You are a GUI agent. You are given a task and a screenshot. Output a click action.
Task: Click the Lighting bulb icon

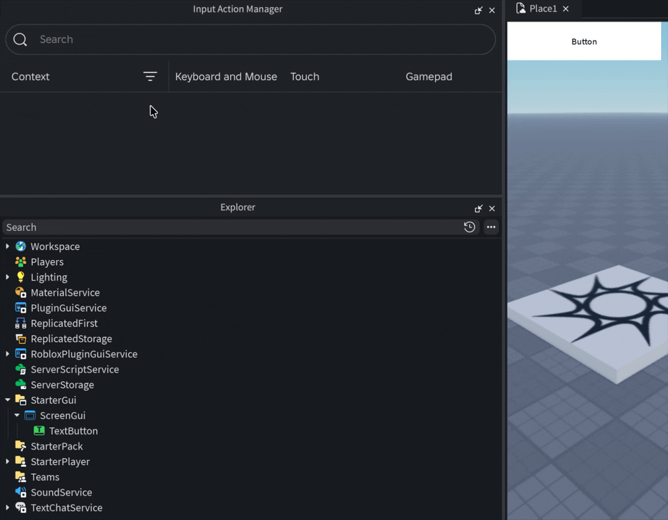(20, 277)
